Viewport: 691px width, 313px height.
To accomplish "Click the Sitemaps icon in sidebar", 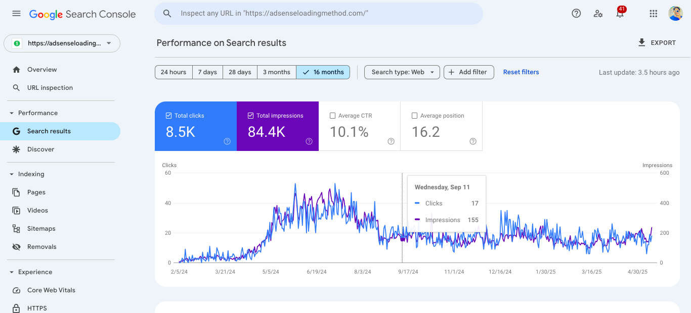I will (17, 229).
